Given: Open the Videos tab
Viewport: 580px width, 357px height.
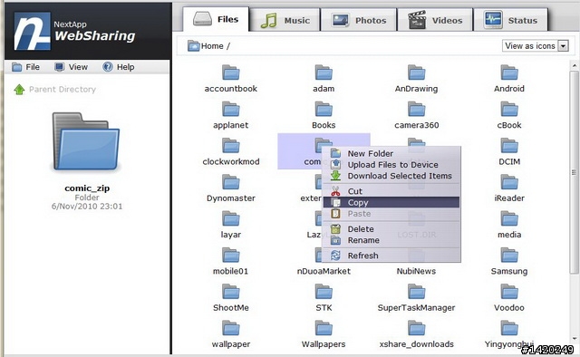Looking at the screenshot, I should click(x=435, y=20).
